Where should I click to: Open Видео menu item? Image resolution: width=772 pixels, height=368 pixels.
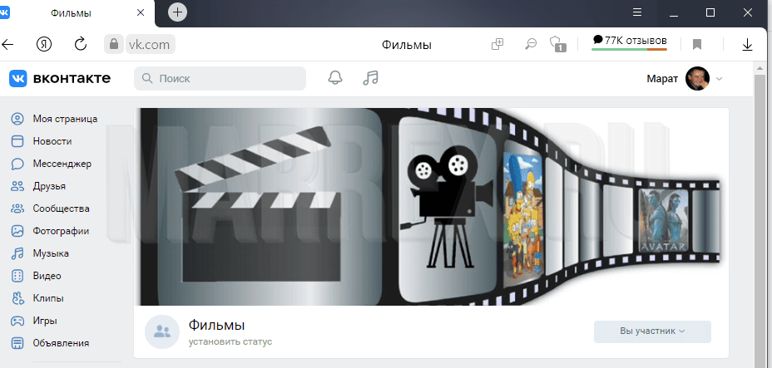(47, 276)
